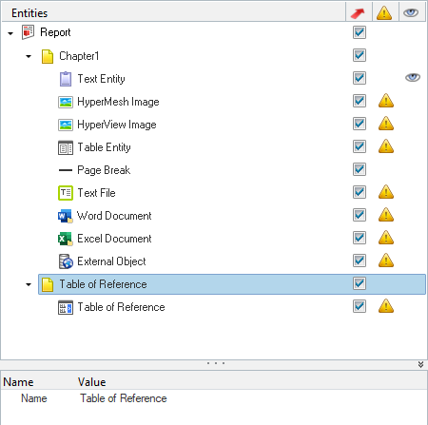The height and width of the screenshot is (425, 428).
Task: Click the Text Entity clipboard icon
Action: point(66,79)
